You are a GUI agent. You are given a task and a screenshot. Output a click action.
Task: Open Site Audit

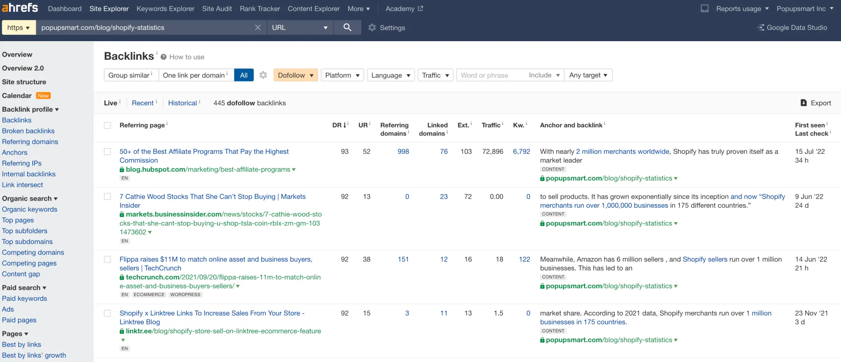coord(217,8)
